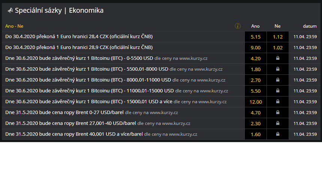
Task: Pick odds 1.80 for Bitcoin 5500,01-8000 USD
Action: pos(256,69)
